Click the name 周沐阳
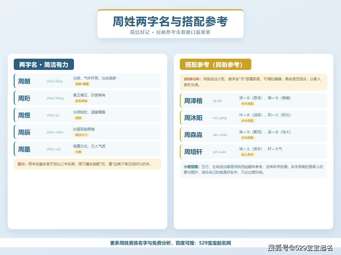341x255 pixels. pos(193,118)
